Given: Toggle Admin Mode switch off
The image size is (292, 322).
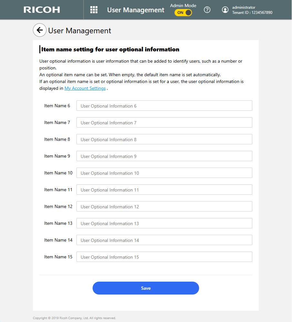Looking at the screenshot, I should tap(183, 13).
